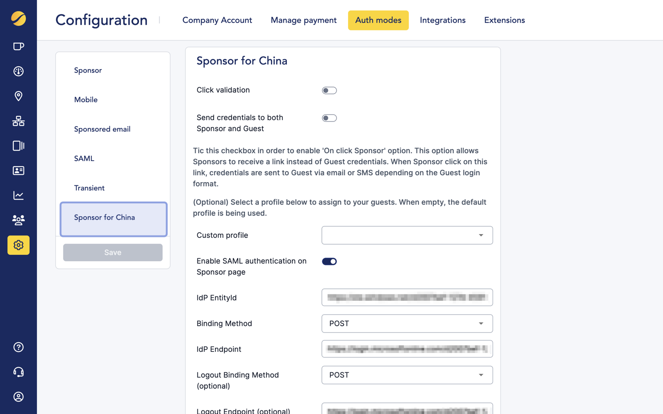Enable Click validation

[x=329, y=90]
